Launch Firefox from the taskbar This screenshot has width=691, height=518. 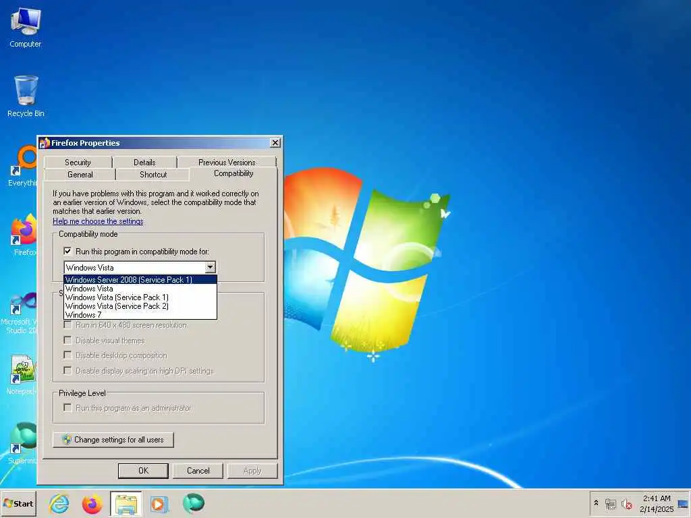[92, 503]
